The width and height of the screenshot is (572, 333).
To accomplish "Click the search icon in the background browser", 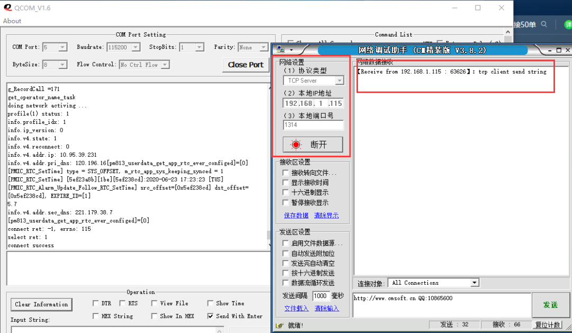I will [x=544, y=24].
